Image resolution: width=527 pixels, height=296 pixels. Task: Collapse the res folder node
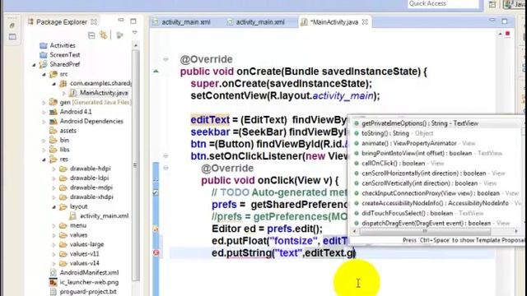click(44, 160)
